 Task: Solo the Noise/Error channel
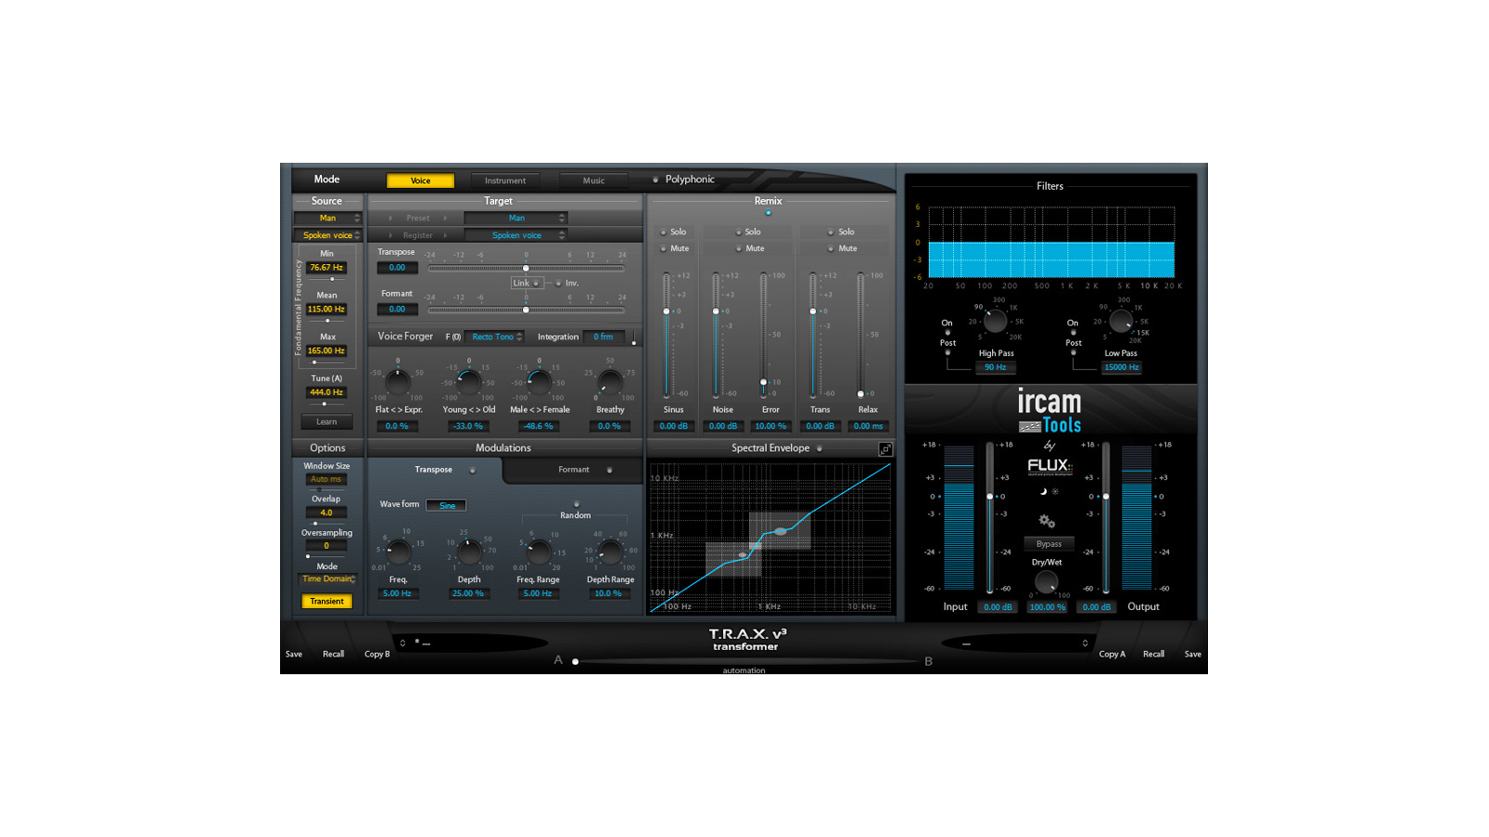click(x=738, y=232)
